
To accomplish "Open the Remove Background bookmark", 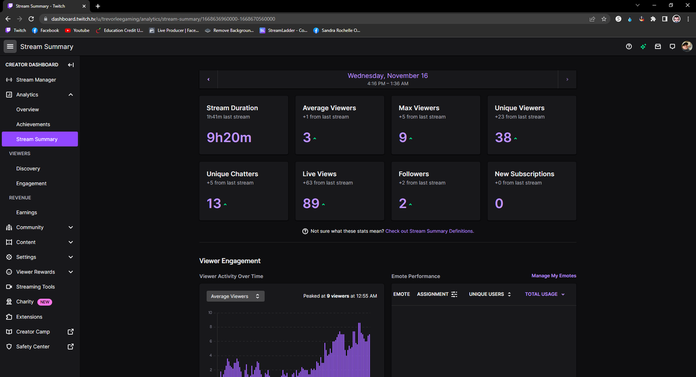I will coord(229,30).
